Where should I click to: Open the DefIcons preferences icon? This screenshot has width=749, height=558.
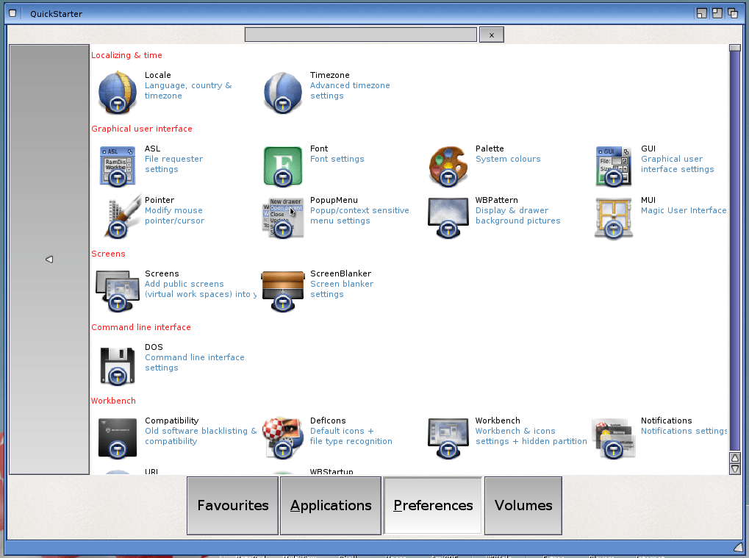pos(283,437)
